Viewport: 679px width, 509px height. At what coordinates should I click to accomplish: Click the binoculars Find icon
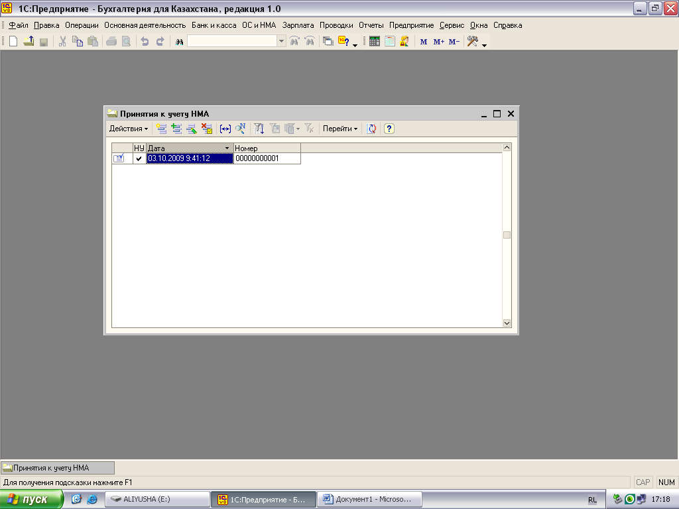179,42
